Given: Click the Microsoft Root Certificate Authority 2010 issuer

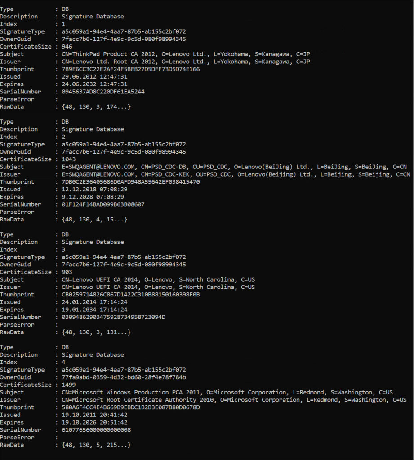Looking at the screenshot, I should pyautogui.click(x=234, y=400).
